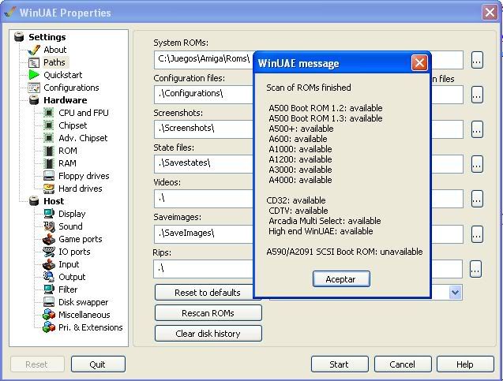This screenshot has width=503, height=381.
Task: Click the Screenshots path field
Action: pyautogui.click(x=204, y=129)
